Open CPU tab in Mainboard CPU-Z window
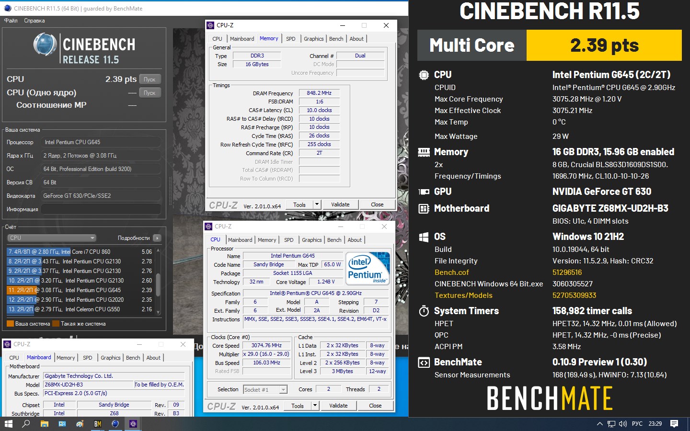 coord(14,358)
